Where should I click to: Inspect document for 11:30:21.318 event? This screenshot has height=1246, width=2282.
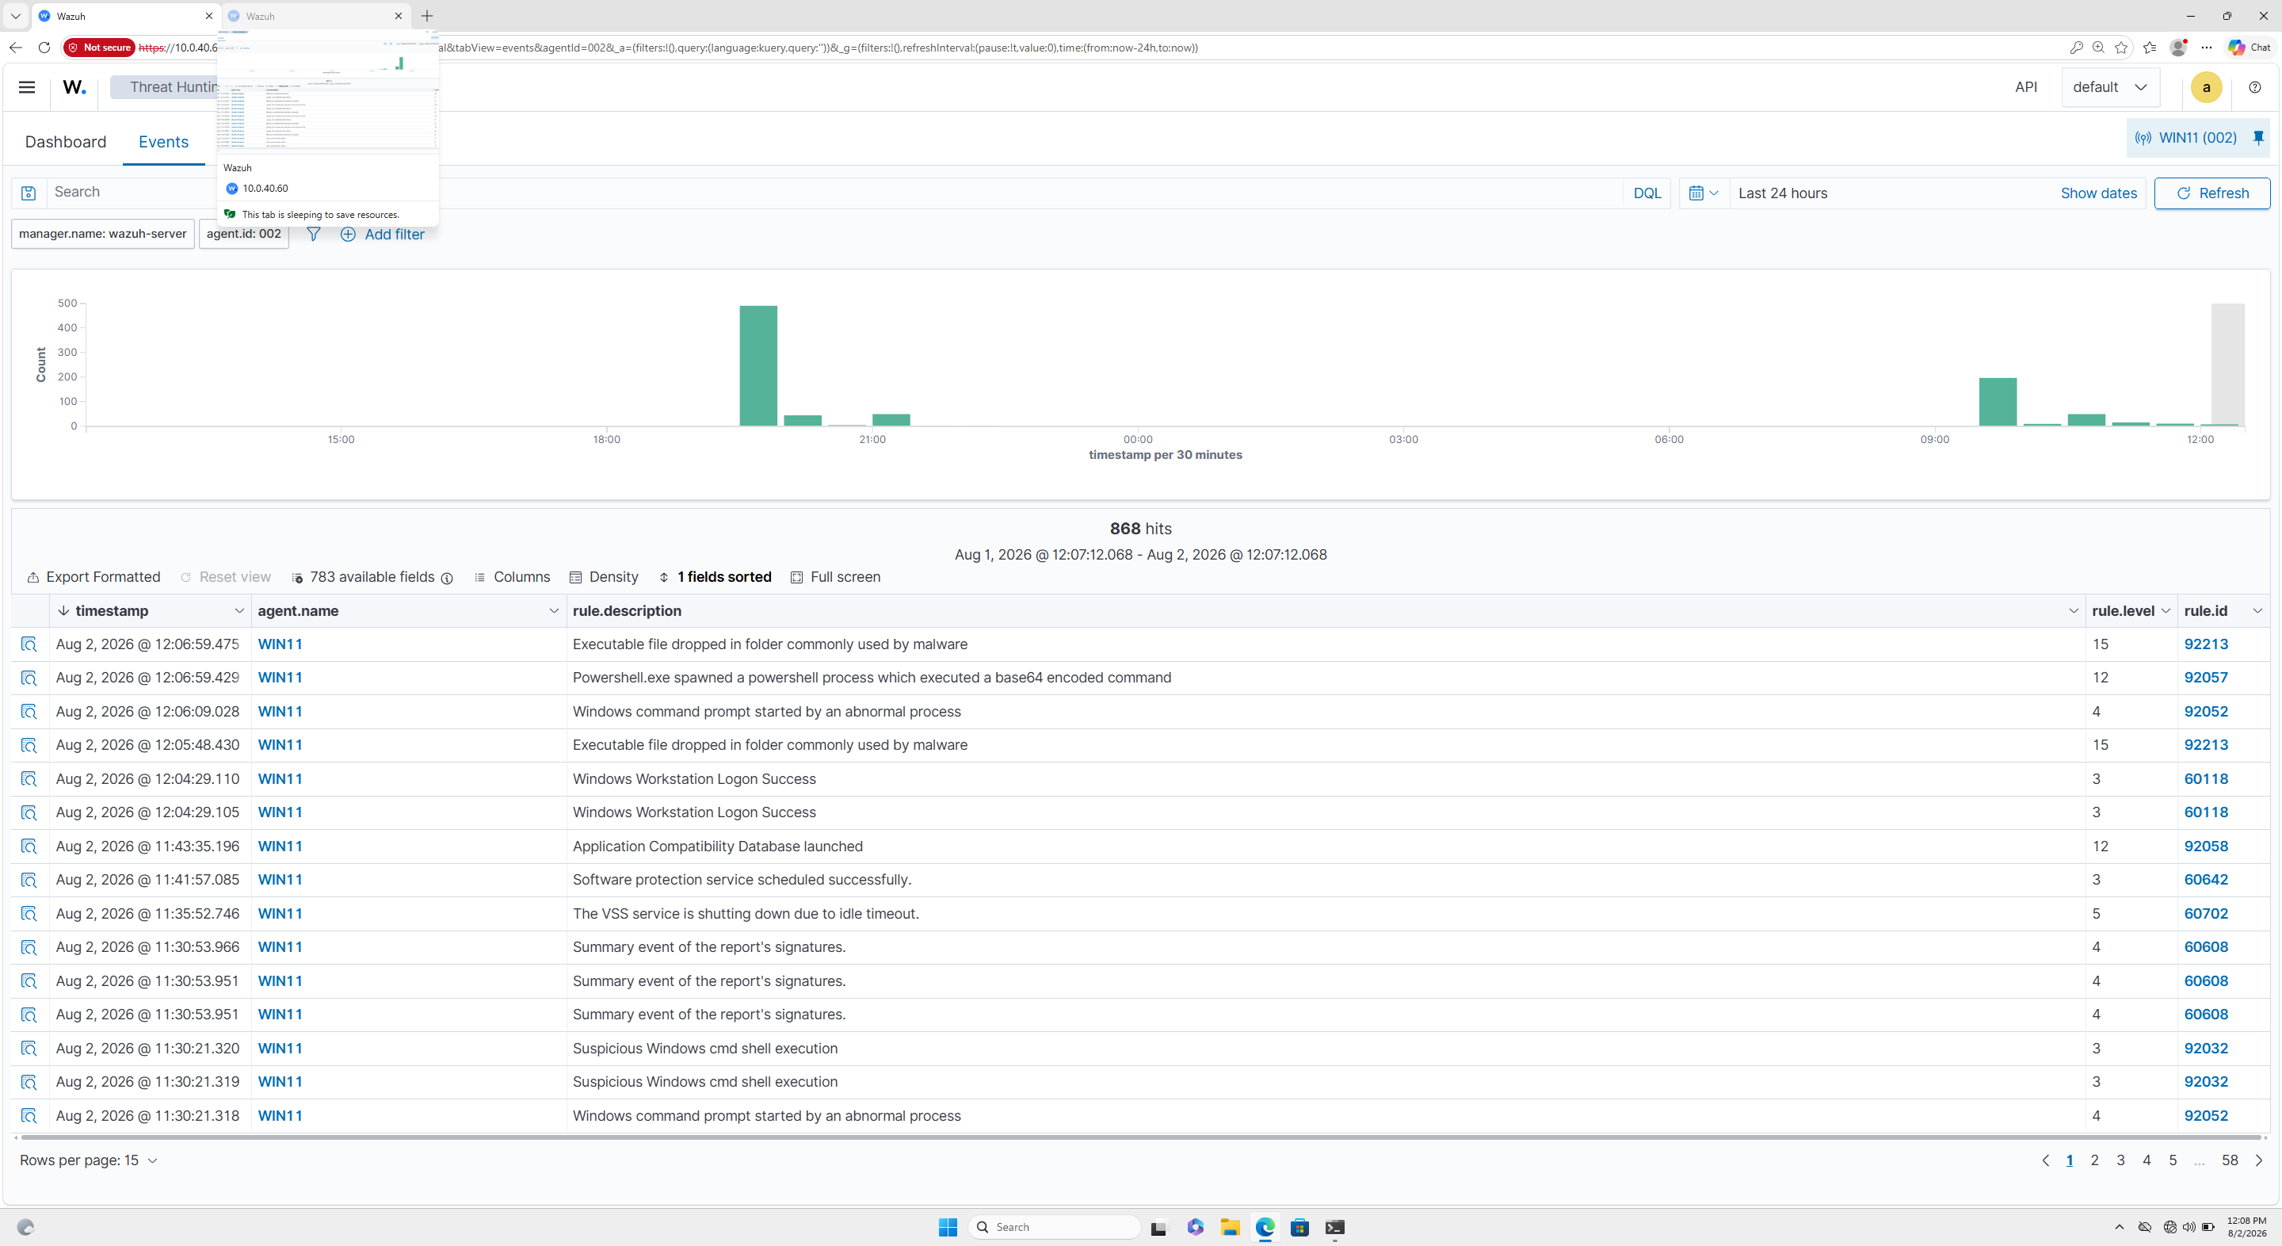coord(29,1116)
